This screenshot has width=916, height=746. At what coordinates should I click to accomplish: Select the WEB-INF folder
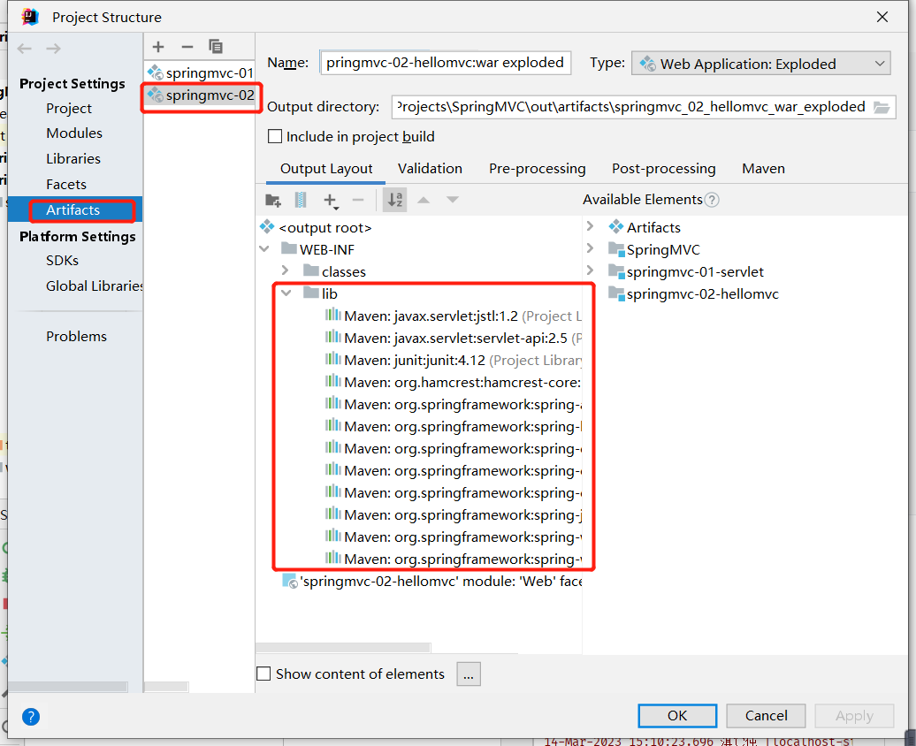[x=317, y=249]
